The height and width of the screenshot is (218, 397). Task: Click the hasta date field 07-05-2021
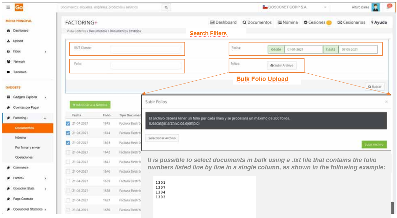[358, 49]
